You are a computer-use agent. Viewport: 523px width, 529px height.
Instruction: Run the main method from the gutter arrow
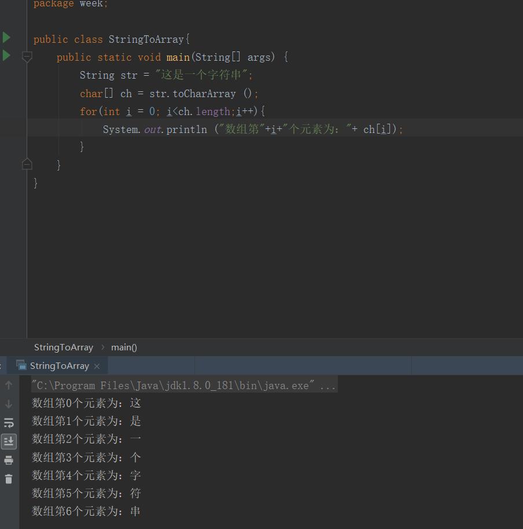point(6,56)
